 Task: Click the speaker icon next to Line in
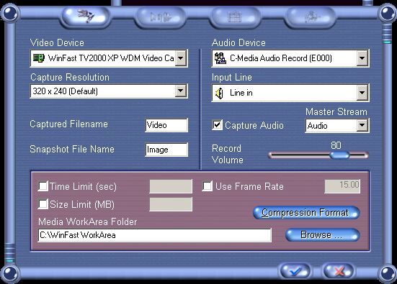tap(219, 93)
